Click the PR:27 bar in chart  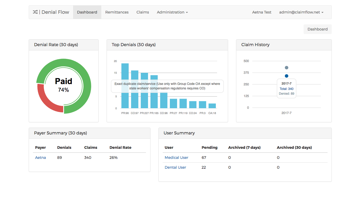tap(173, 103)
